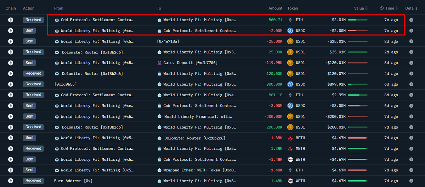Click Received badge in 560.71 ETH row

[x=33, y=20]
